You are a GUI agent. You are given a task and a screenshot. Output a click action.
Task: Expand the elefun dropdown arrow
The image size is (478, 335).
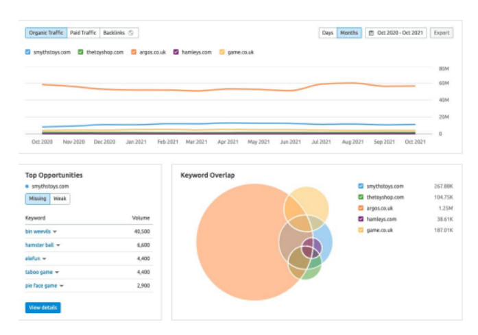tap(44, 259)
